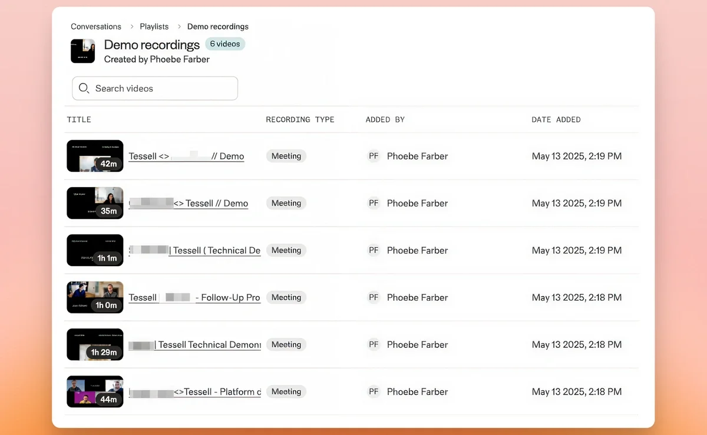Viewport: 707px width, 435px height.
Task: Click the PF avatar in the 1h 29m row
Action: (x=374, y=344)
